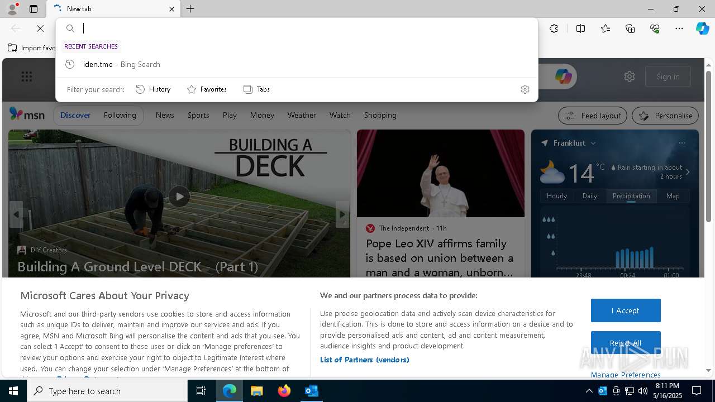Open the Play section
Screen dimensions: 715x402
pyautogui.click(x=230, y=115)
